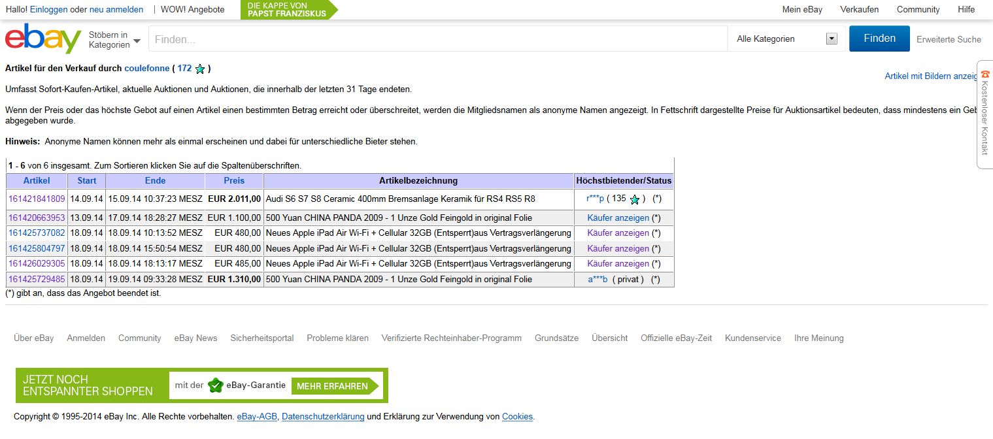Click the green eBay-Garantie badge icon
993x439 pixels.
215,385
